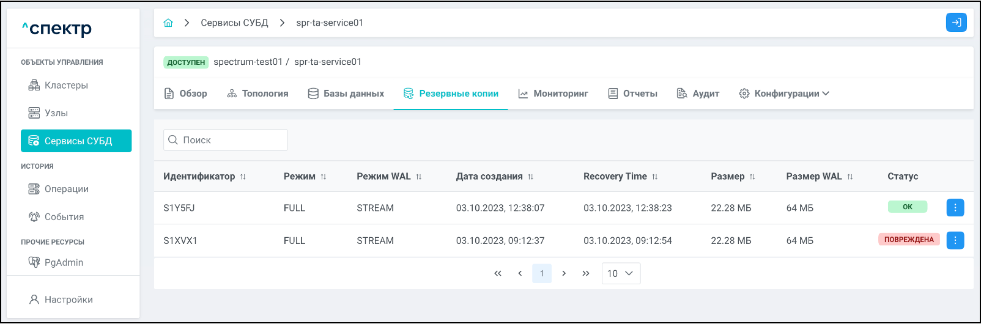Open actions menu for backup S1XVX1
981x324 pixels.
(x=955, y=240)
